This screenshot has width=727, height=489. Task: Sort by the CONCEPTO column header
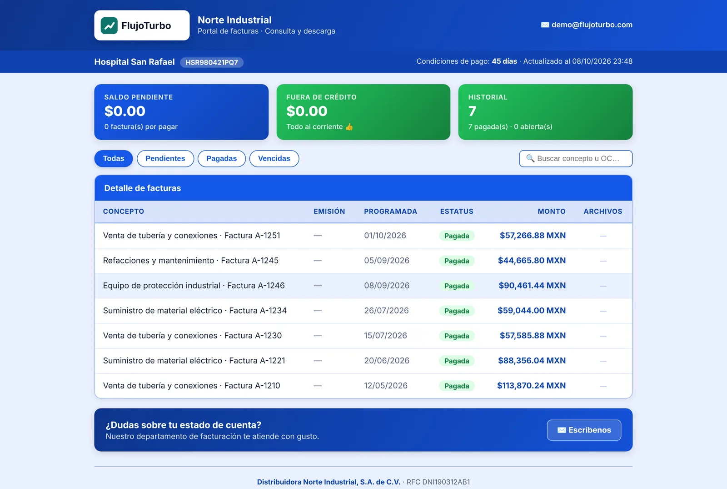(124, 212)
